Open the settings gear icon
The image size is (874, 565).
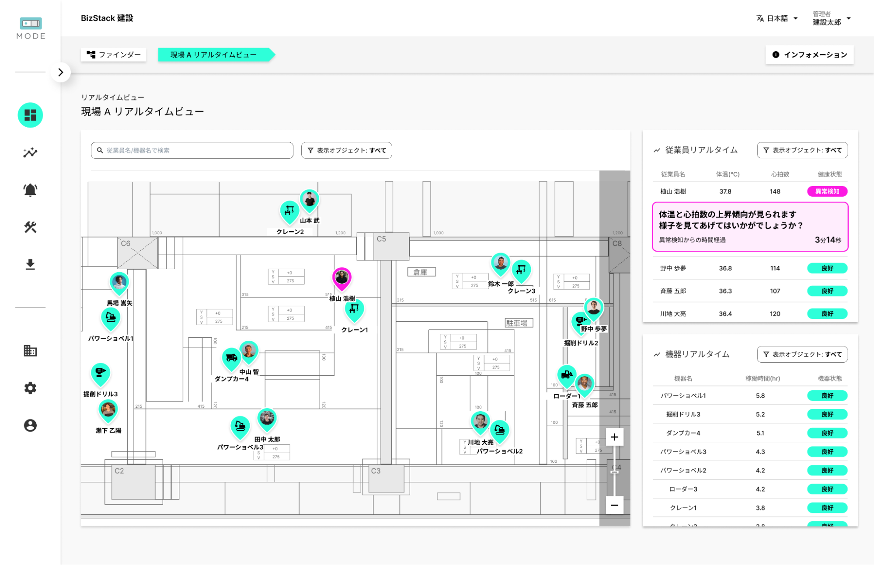click(x=30, y=388)
